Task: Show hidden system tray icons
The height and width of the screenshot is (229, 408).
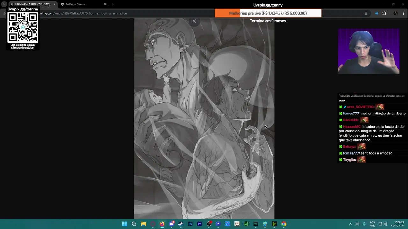Action: [351, 224]
